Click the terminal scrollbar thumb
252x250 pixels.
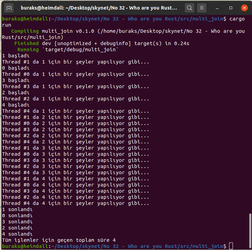tap(250, 228)
